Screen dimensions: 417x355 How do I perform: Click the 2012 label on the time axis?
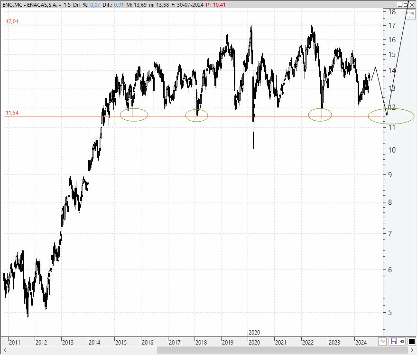41,343
